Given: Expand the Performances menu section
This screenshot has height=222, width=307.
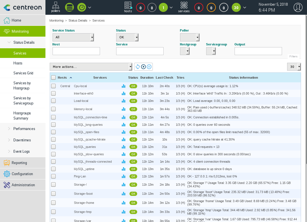Looking at the screenshot, I should tap(24, 129).
